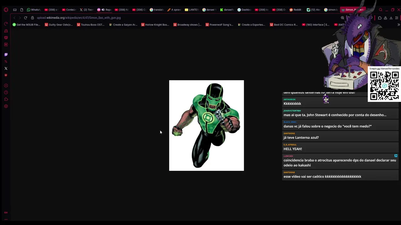Open the sidebar icon with letter M
This screenshot has height=225, width=401.
click(6, 44)
